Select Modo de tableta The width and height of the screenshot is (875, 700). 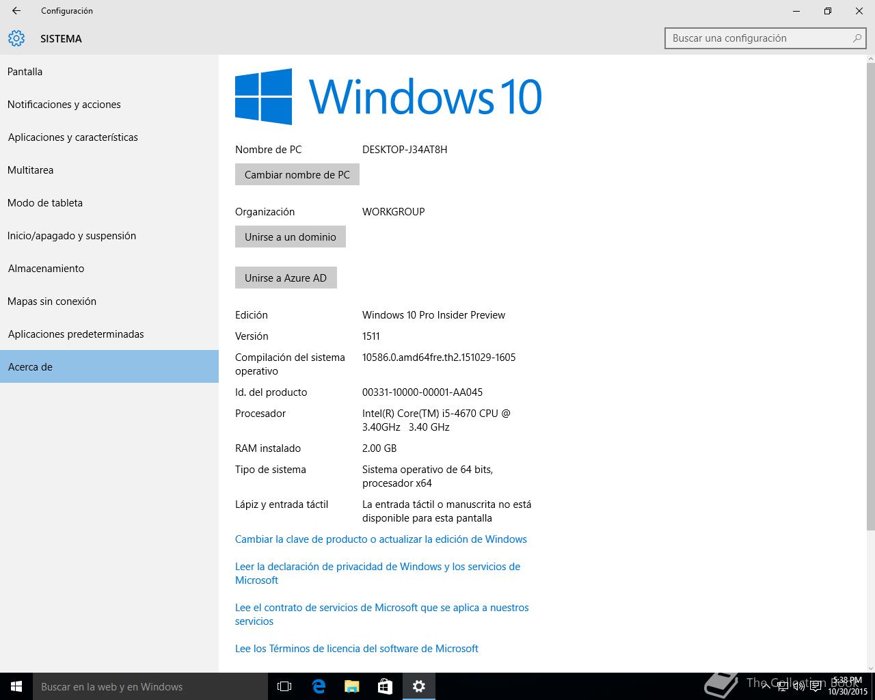(x=109, y=202)
